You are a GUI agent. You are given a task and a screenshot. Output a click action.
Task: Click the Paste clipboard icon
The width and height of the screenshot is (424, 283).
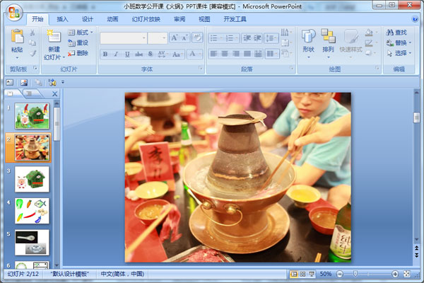(17, 36)
